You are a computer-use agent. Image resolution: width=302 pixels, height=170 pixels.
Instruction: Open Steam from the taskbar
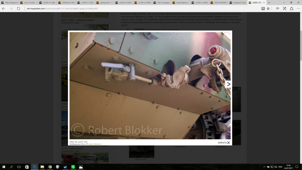coord(65,167)
